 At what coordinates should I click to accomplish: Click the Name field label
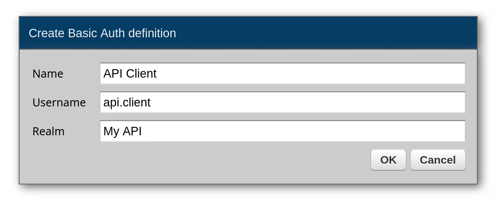tap(48, 74)
